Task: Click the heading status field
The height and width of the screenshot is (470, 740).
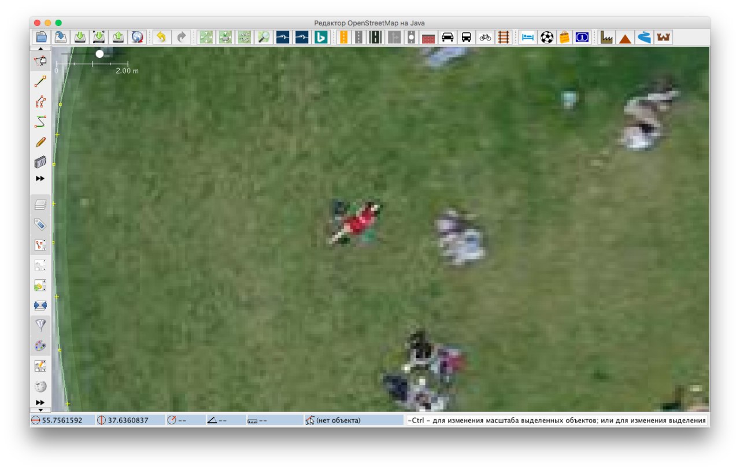Action: point(185,420)
